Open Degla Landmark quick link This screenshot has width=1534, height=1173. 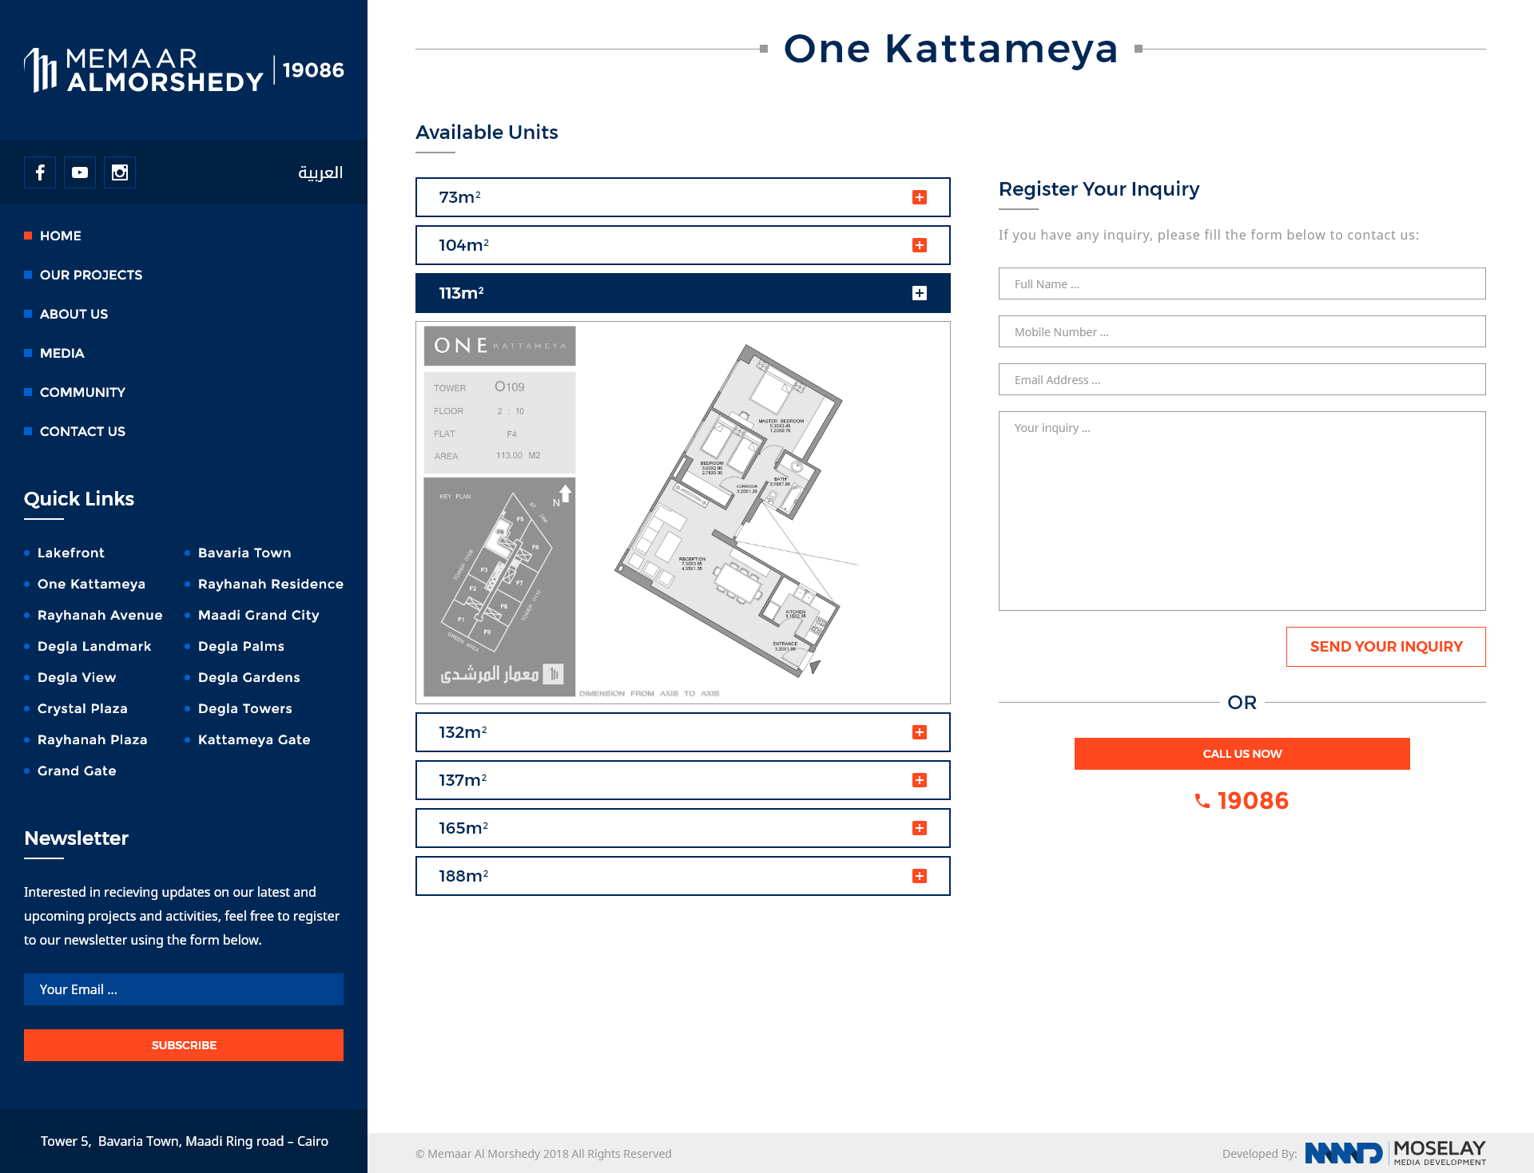pos(94,646)
